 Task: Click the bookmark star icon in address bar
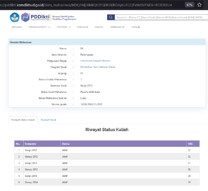(200, 5)
